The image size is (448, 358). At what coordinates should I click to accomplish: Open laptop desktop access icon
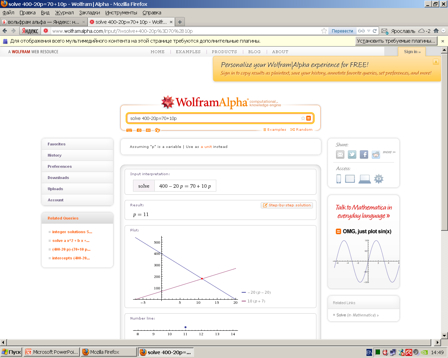coord(365,179)
